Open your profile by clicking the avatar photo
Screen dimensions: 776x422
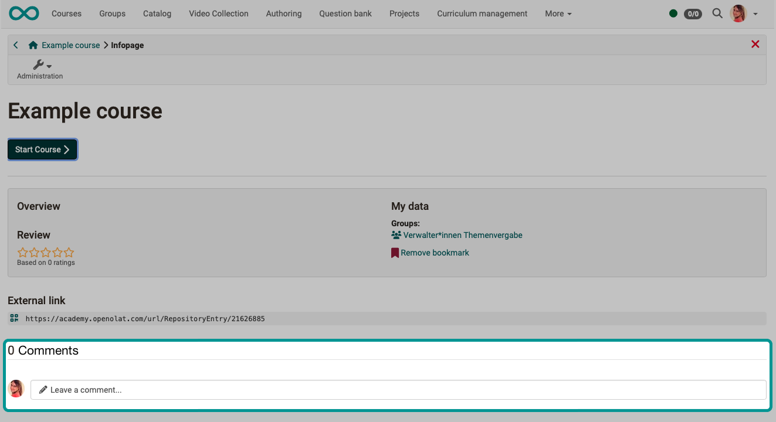coord(738,13)
